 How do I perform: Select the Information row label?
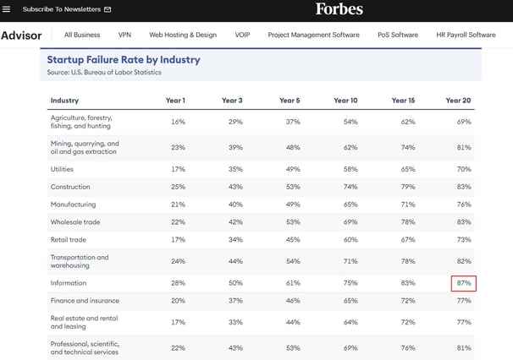coord(69,284)
